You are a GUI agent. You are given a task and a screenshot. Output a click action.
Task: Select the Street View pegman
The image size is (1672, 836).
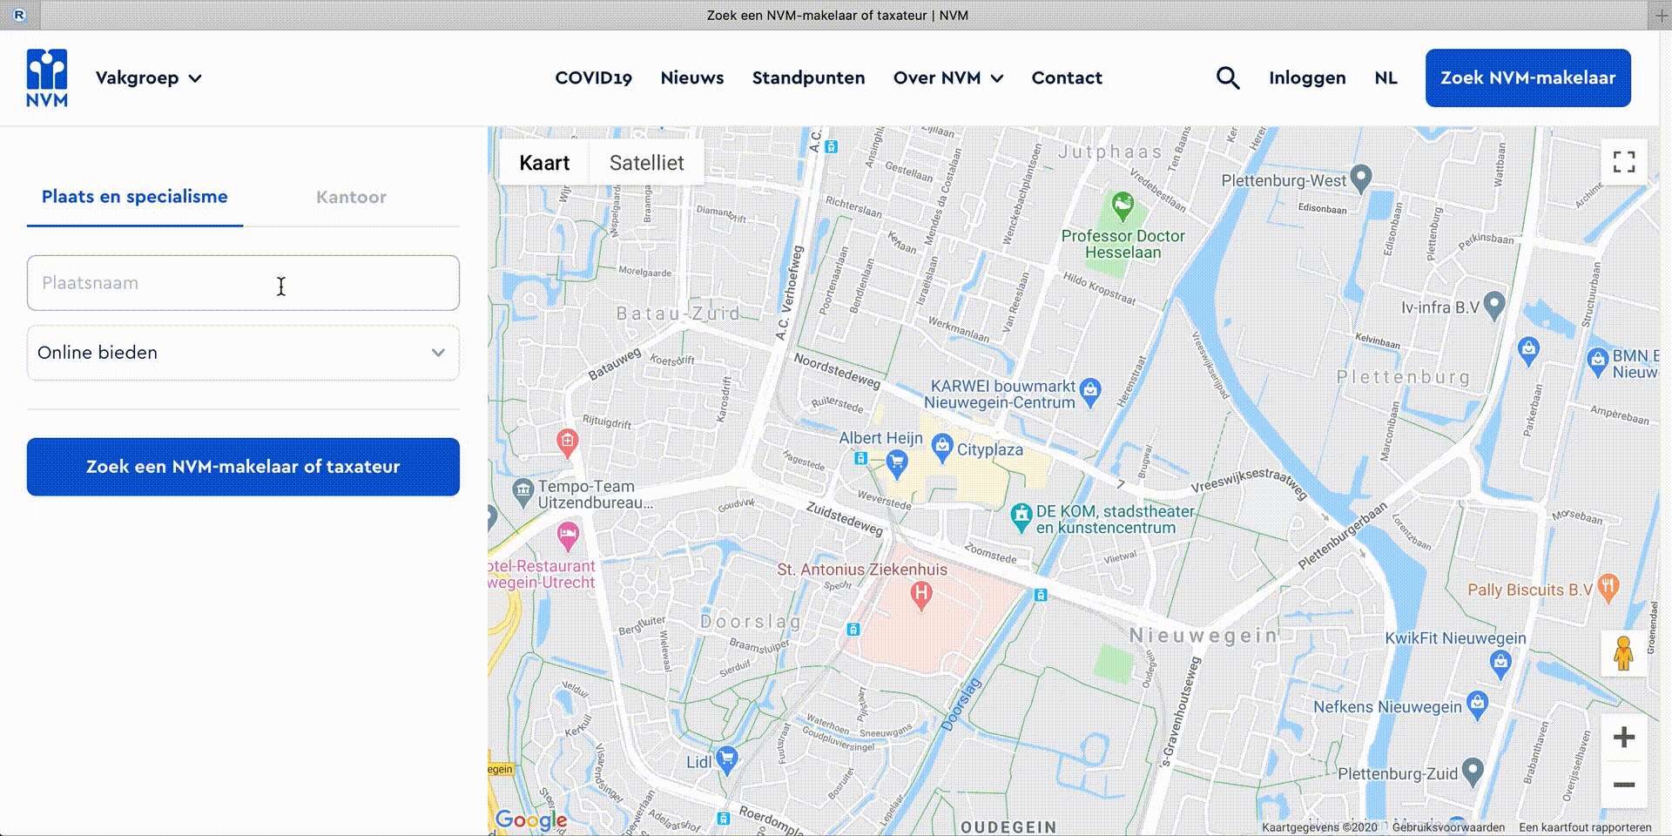coord(1623,653)
